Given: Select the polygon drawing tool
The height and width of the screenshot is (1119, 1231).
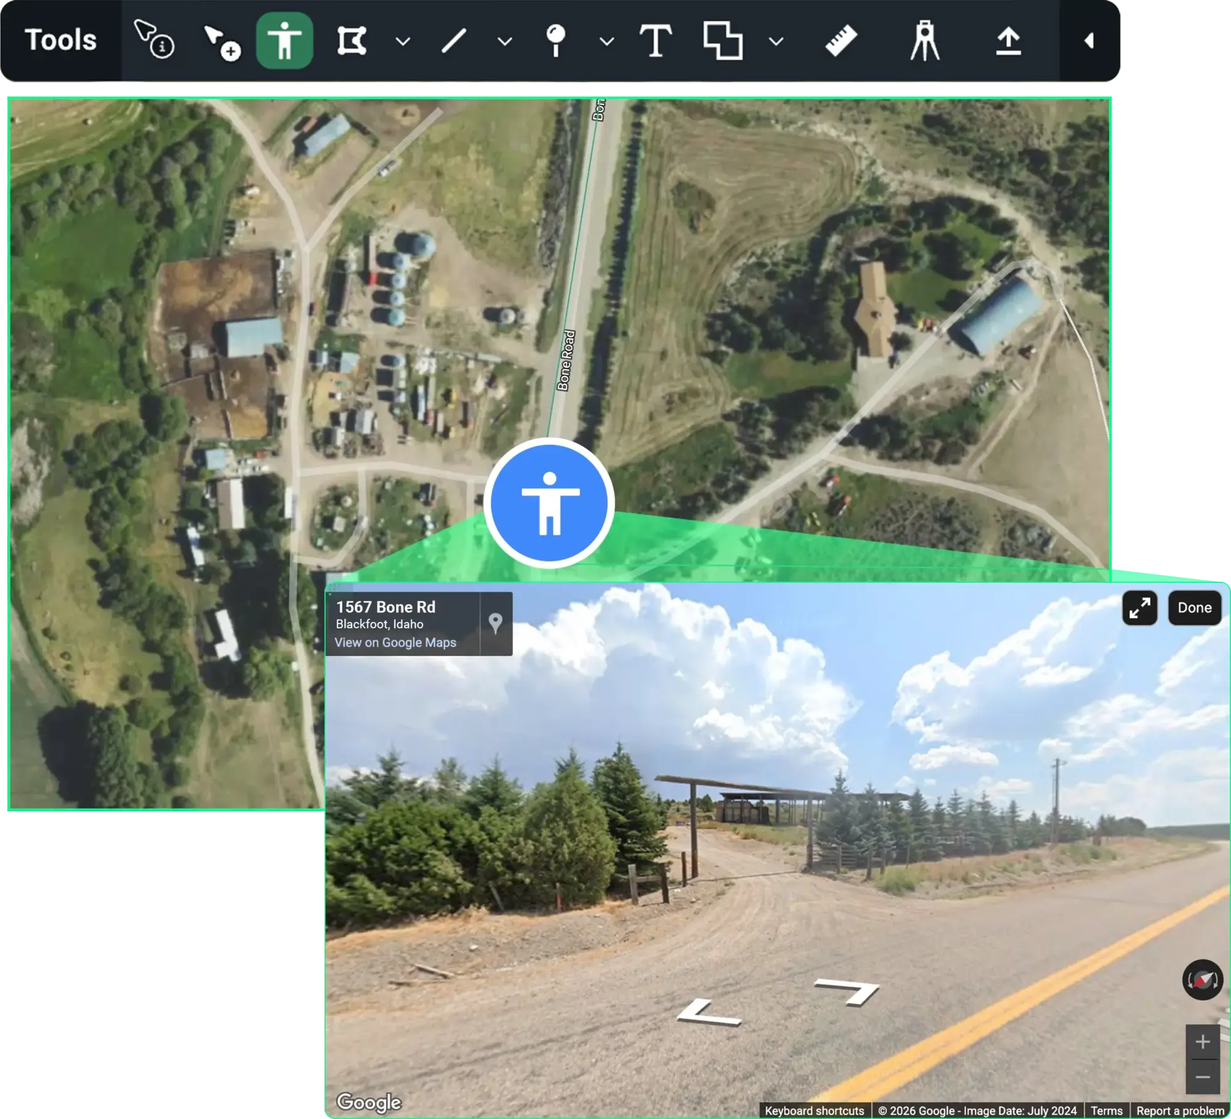Looking at the screenshot, I should pyautogui.click(x=352, y=41).
